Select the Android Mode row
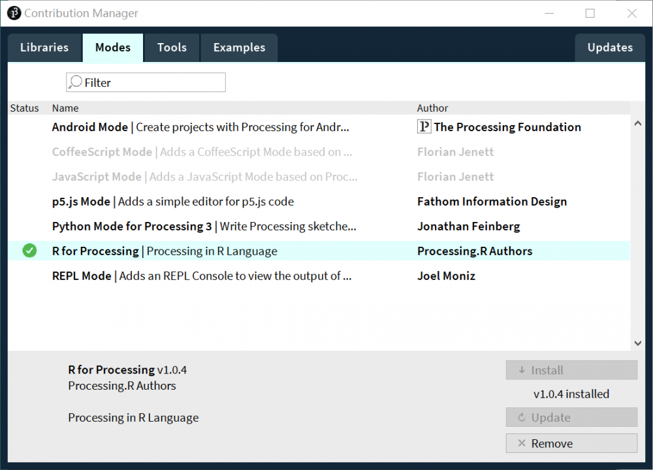This screenshot has height=470, width=653. (x=319, y=127)
